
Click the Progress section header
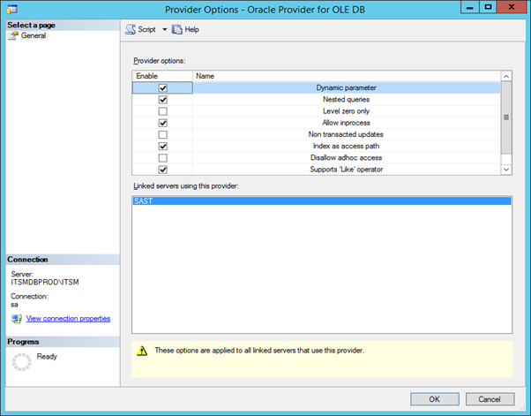click(x=63, y=342)
